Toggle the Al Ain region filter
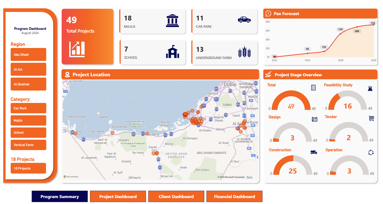The height and width of the screenshot is (204, 383). (x=28, y=69)
